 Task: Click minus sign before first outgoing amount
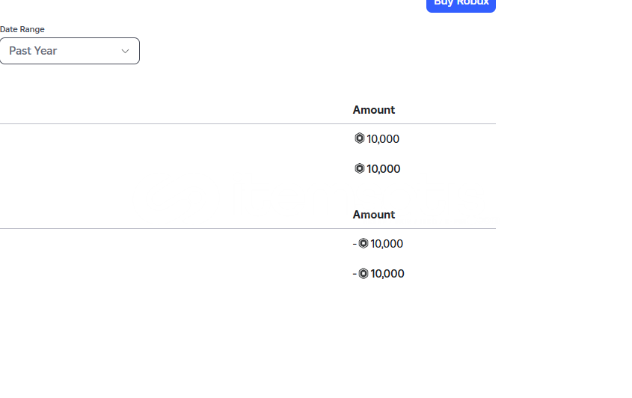(355, 244)
